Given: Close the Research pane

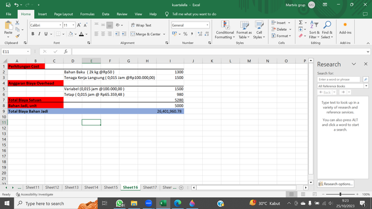Looking at the screenshot, I should pos(366,64).
